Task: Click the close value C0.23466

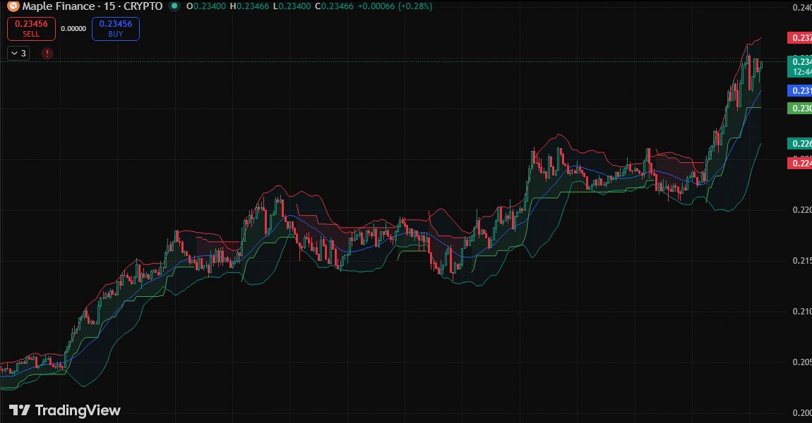Action: [x=334, y=6]
